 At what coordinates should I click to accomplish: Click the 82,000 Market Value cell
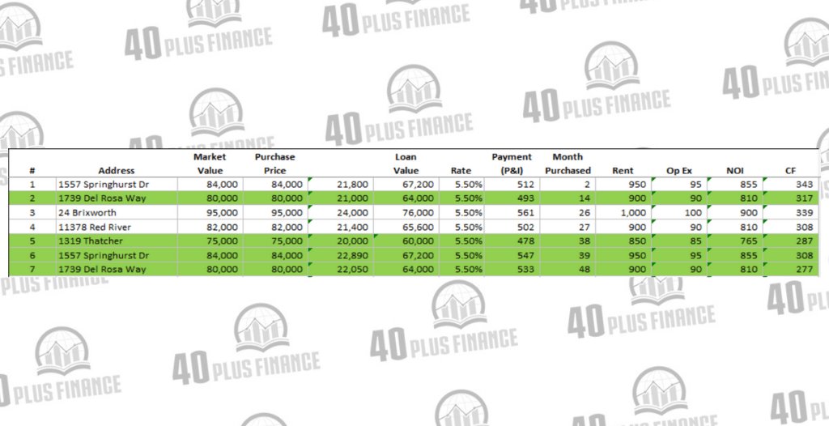tap(210, 227)
